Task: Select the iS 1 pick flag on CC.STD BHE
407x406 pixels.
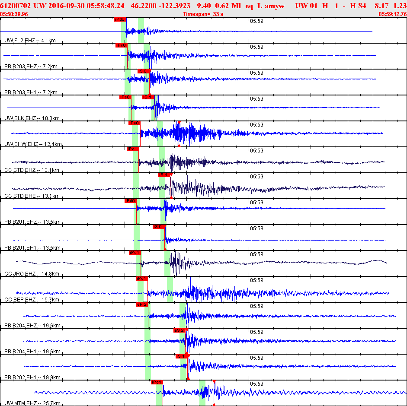Action: 164,175
